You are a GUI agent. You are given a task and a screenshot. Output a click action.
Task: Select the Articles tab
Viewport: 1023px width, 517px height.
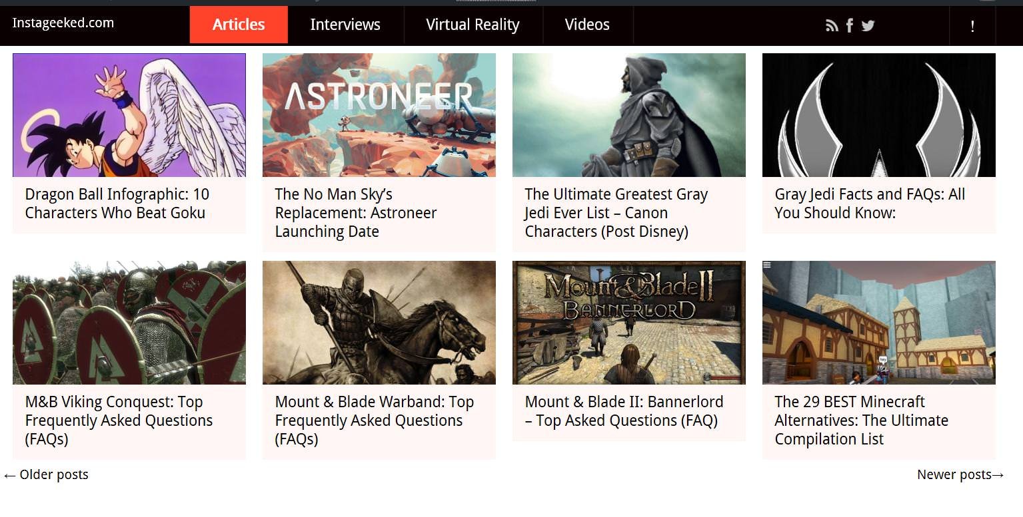click(239, 25)
